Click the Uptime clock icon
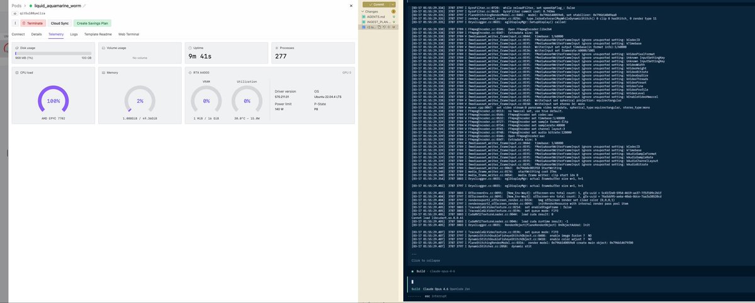The height and width of the screenshot is (303, 755). pyautogui.click(x=190, y=48)
